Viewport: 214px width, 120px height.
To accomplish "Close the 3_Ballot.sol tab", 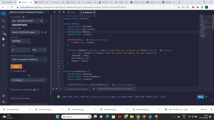I will point(95,12).
